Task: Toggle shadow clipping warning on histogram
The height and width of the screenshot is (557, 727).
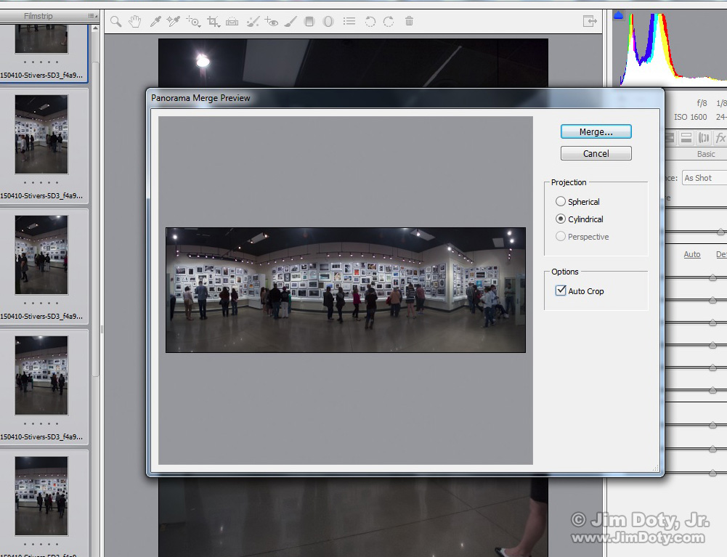Action: point(619,16)
